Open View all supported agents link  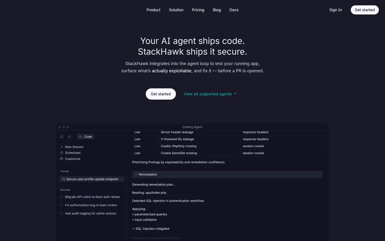[x=210, y=94]
